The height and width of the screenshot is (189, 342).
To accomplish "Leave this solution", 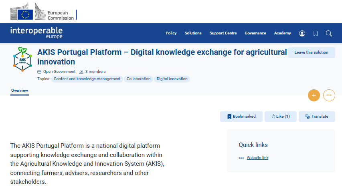I will 311,52.
